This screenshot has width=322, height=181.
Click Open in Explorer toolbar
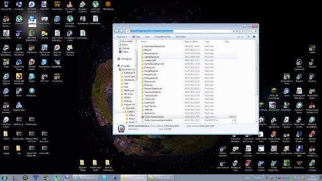[x=136, y=37]
